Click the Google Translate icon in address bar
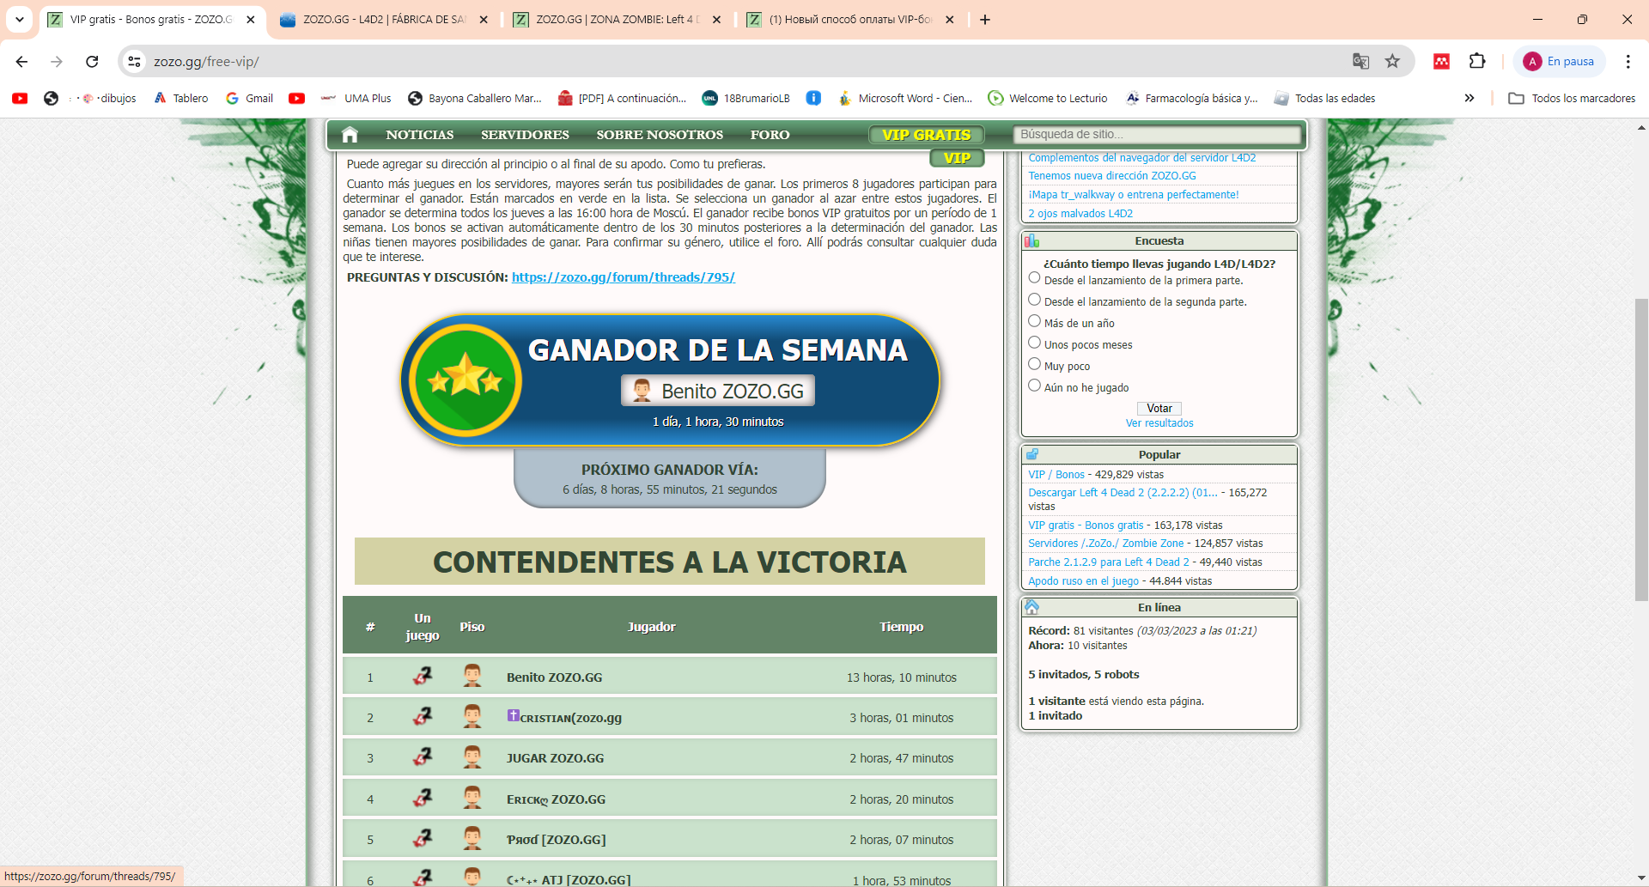This screenshot has height=887, width=1649. click(x=1360, y=61)
